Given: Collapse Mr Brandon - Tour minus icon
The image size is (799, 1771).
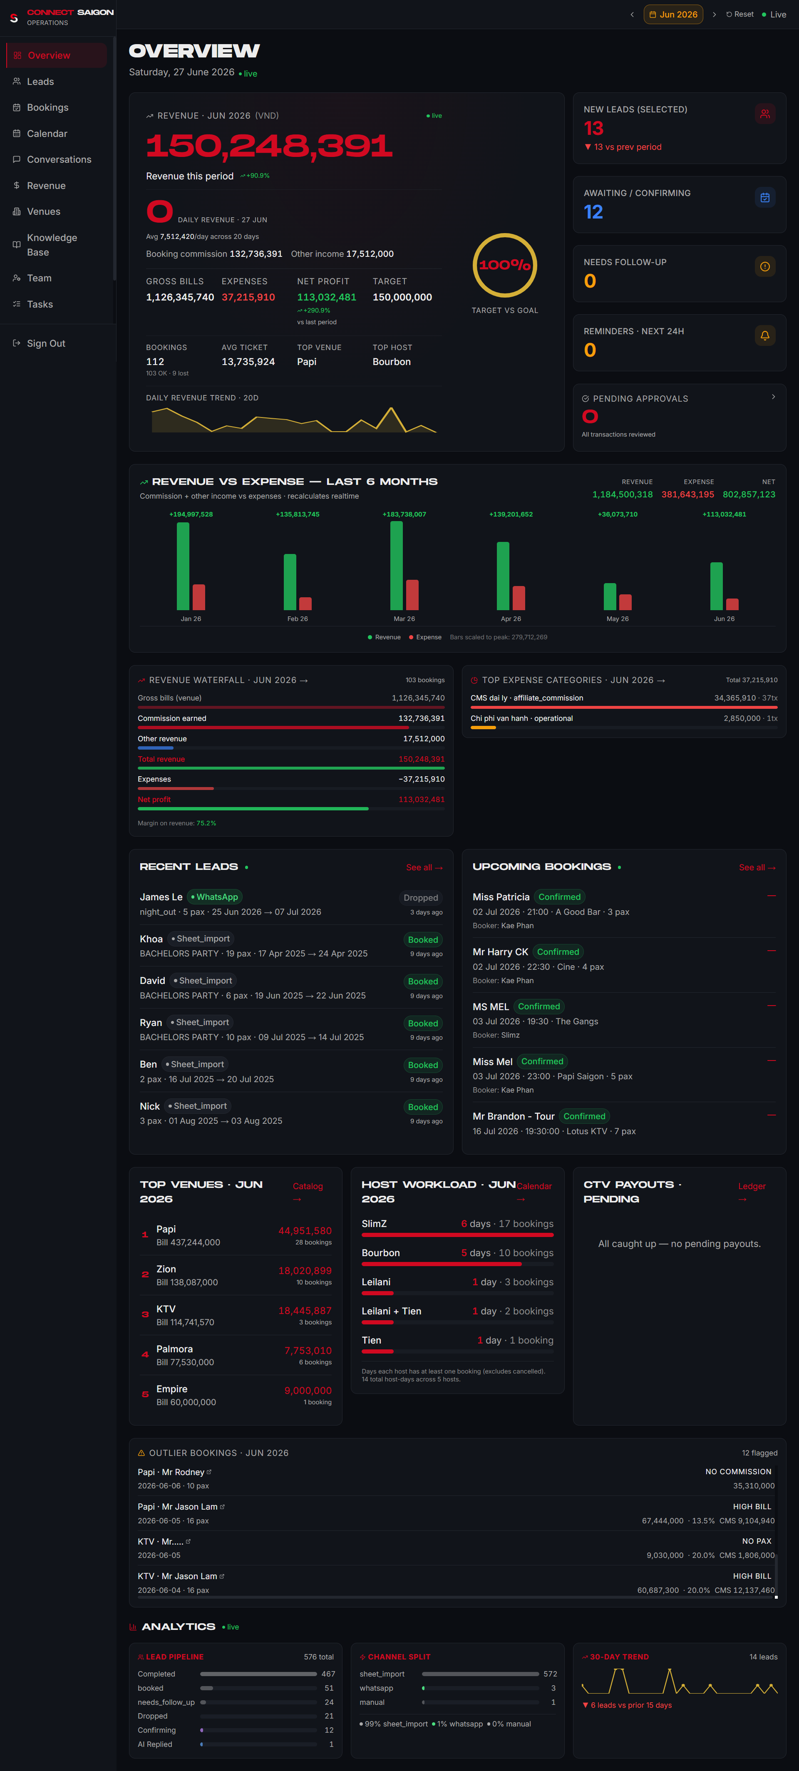Looking at the screenshot, I should click(x=772, y=1115).
